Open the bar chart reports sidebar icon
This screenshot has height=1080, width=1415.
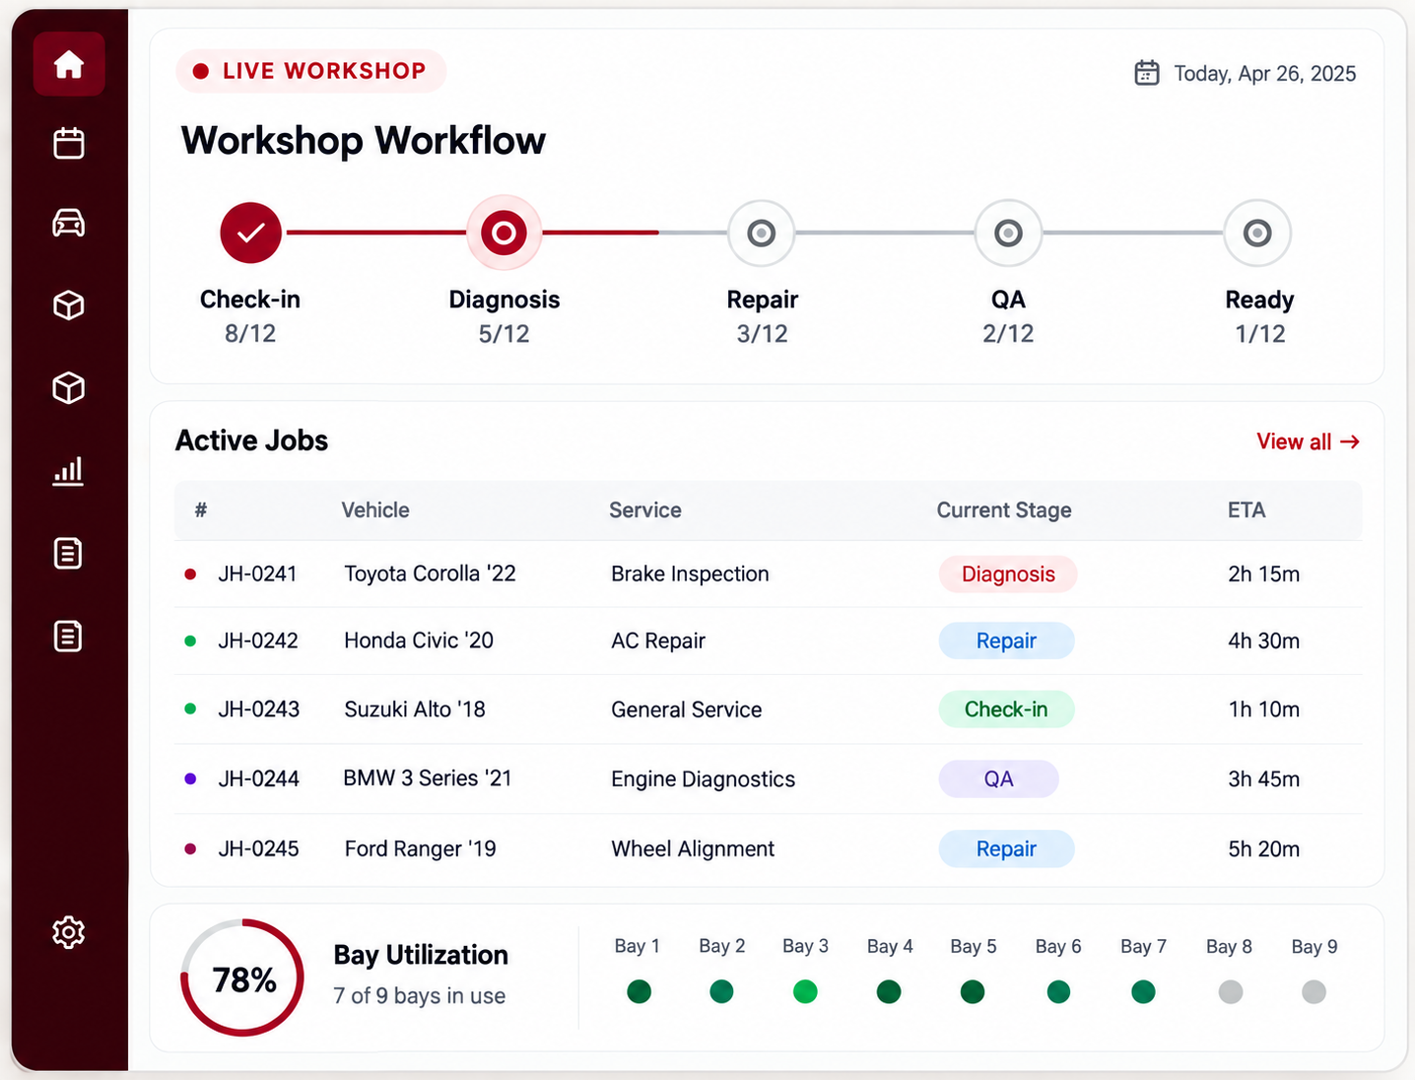click(x=69, y=471)
